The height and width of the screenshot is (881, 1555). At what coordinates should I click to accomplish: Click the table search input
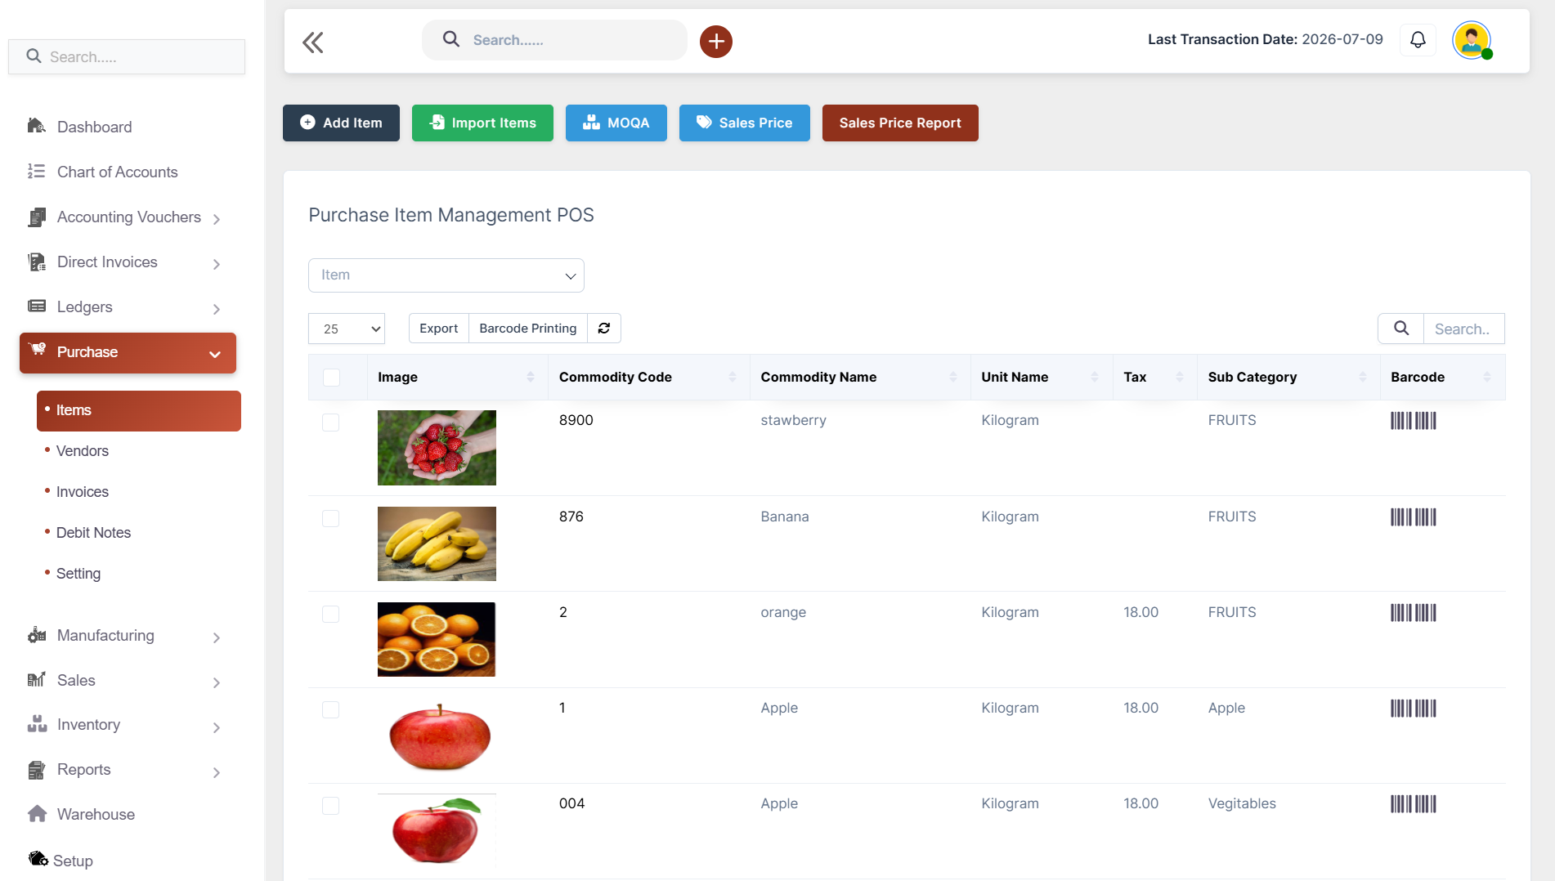coord(1463,329)
